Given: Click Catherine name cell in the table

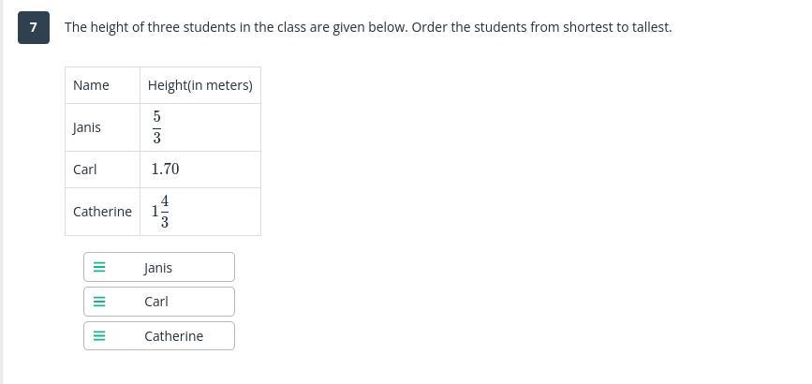Looking at the screenshot, I should click(102, 212).
